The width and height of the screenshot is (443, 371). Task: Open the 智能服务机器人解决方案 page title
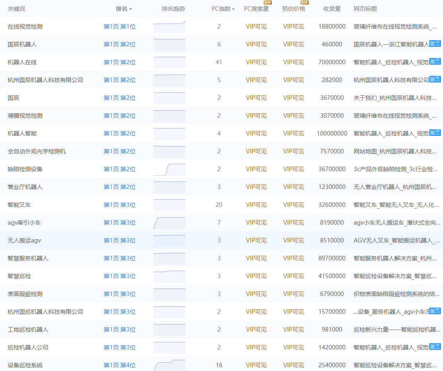click(395, 258)
